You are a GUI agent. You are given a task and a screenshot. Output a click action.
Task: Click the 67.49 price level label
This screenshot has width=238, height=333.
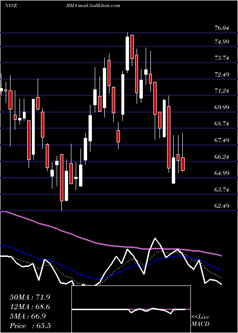pos(222,140)
